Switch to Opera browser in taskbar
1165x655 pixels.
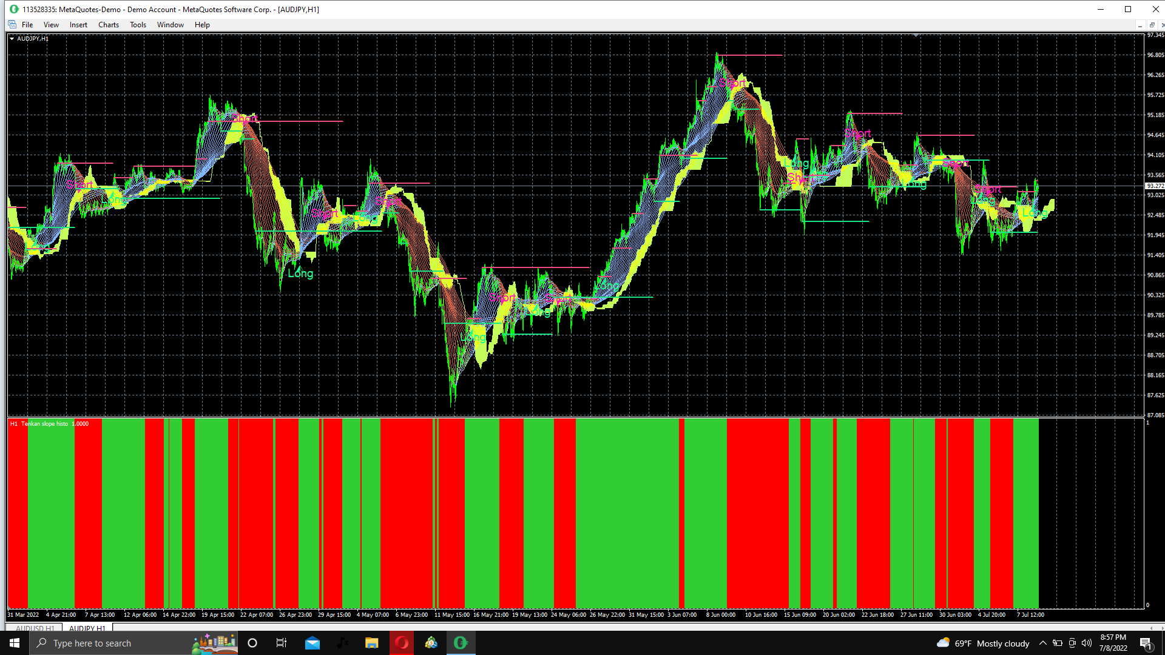pos(401,643)
